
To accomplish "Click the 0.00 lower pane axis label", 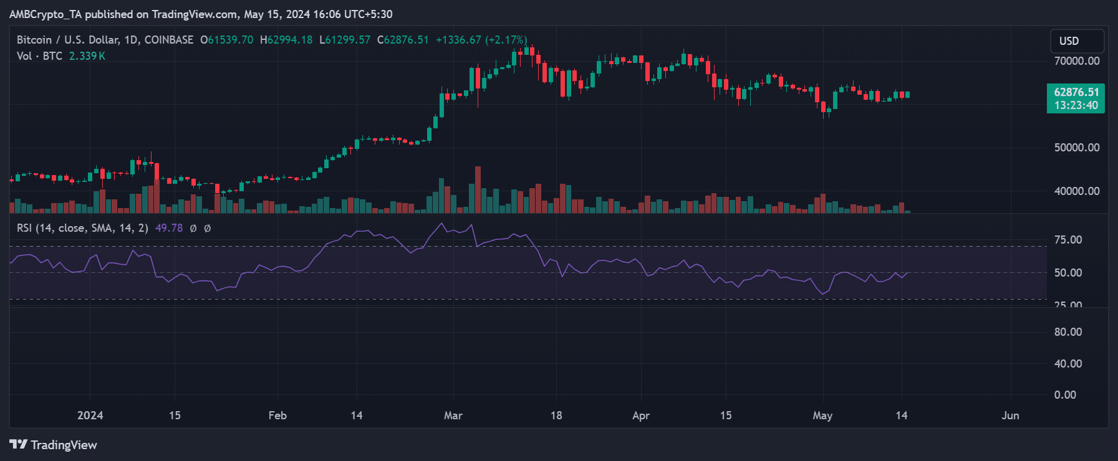I will tap(1065, 395).
